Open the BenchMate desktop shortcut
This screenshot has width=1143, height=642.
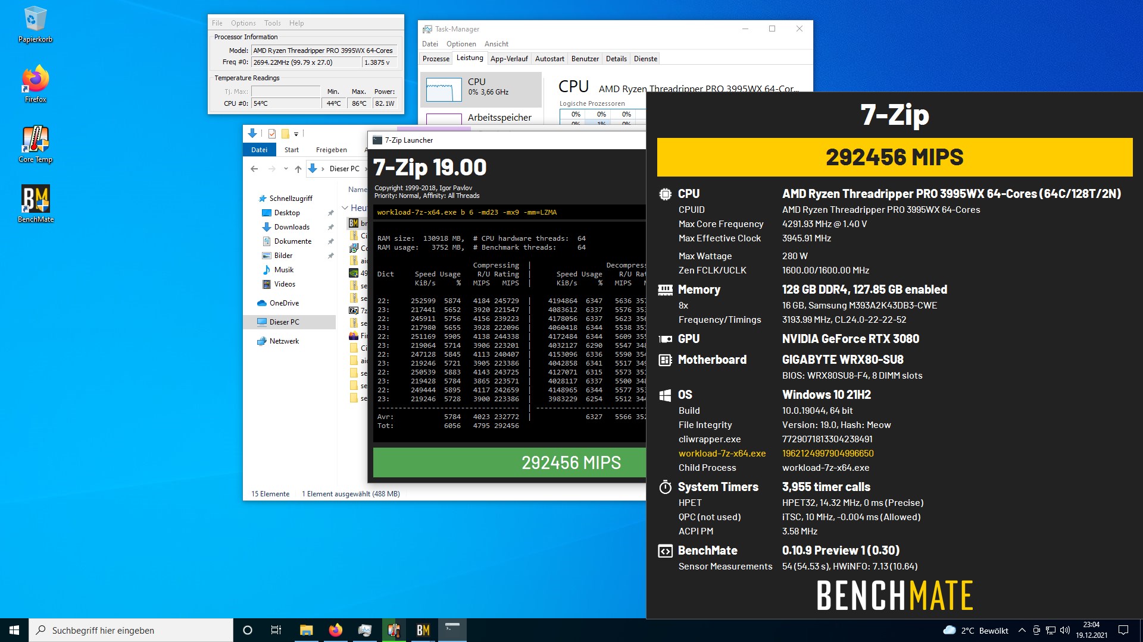[35, 204]
